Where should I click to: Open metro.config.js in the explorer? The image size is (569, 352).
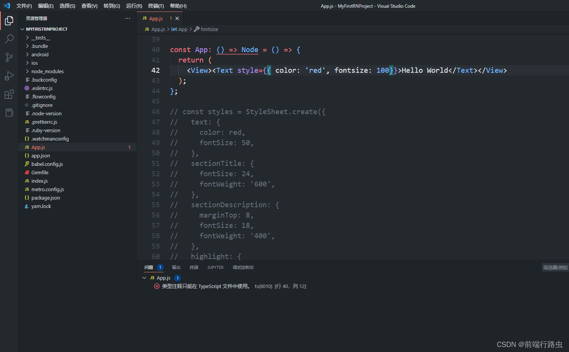(48, 189)
